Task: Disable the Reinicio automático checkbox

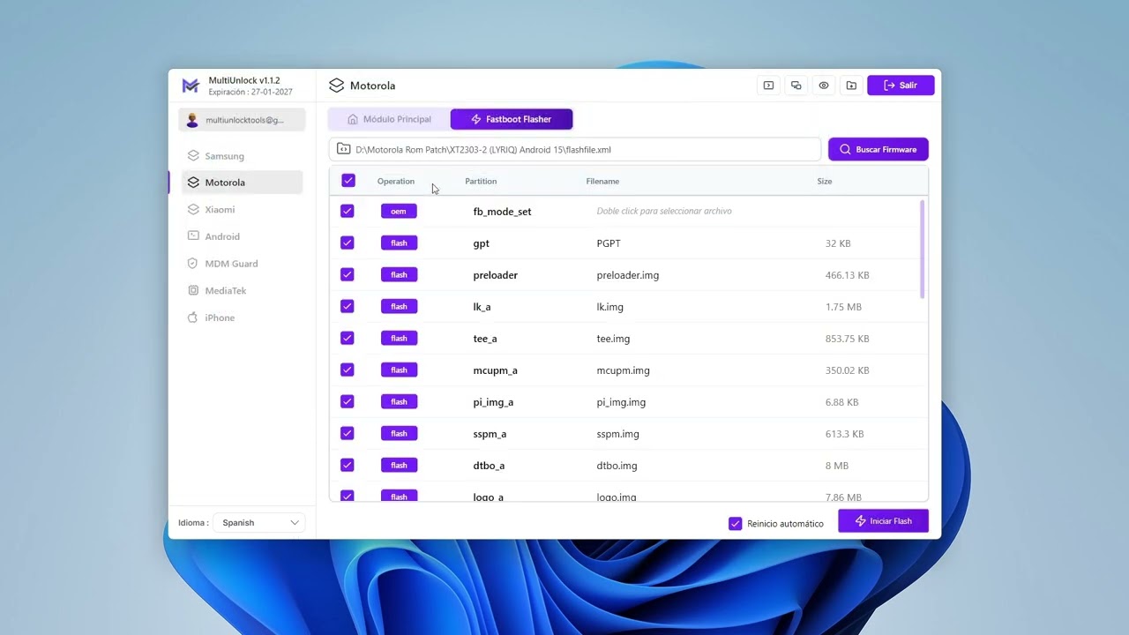Action: coord(736,524)
